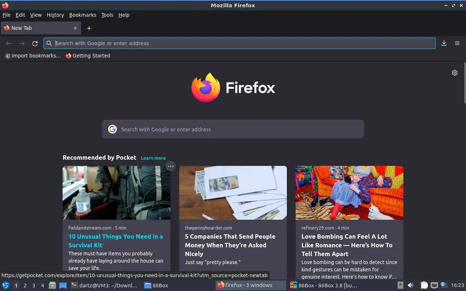This screenshot has width=466, height=291.
Task: Open dartz@VM3 terminal taskbar entry
Action: 105,286
